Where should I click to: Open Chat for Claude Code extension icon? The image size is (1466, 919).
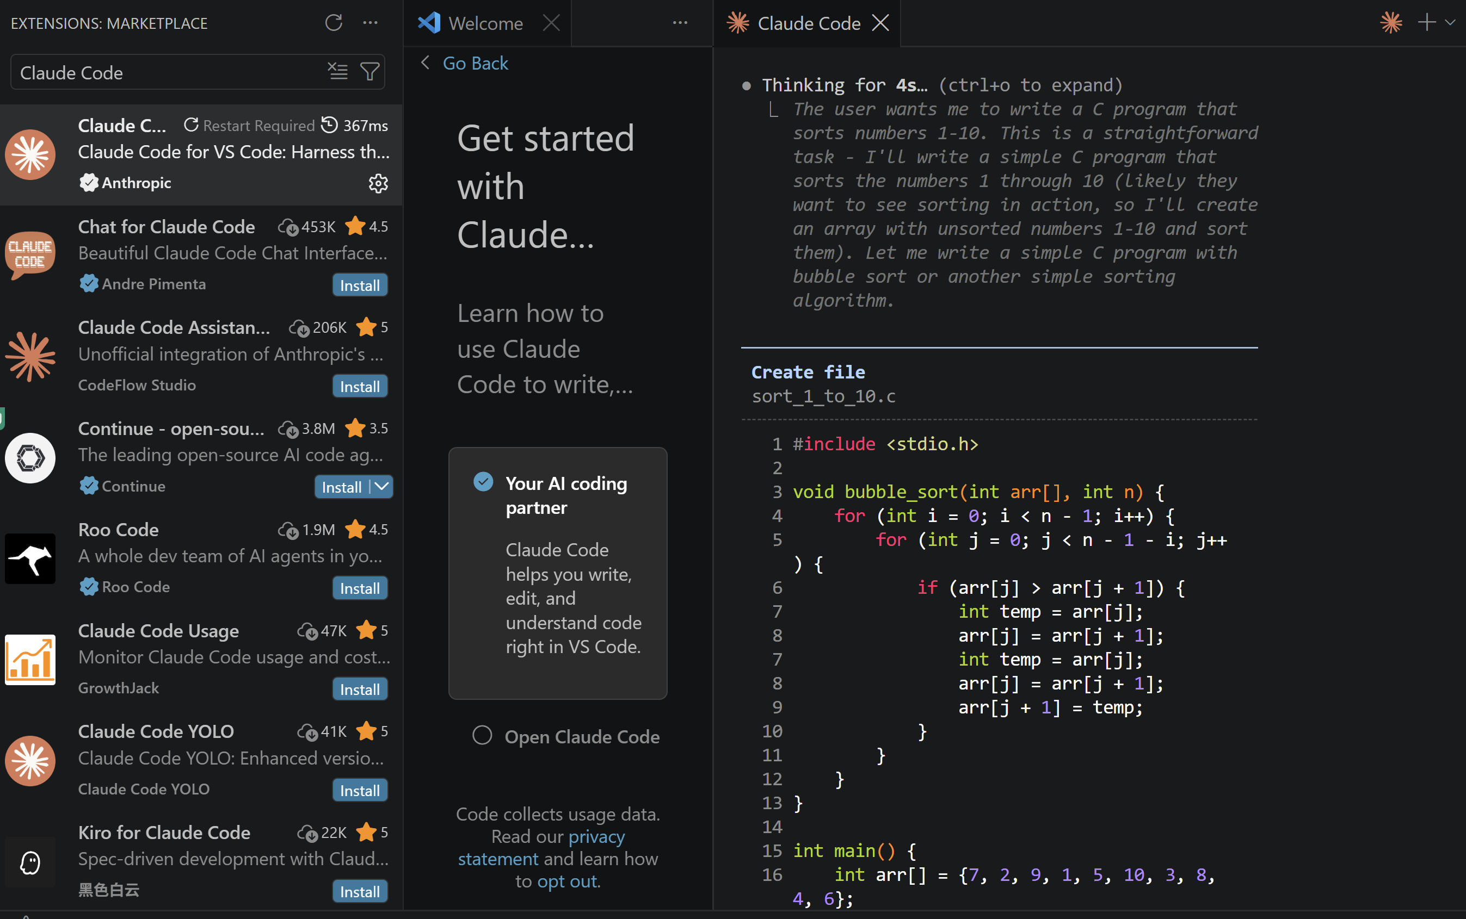pyautogui.click(x=30, y=255)
